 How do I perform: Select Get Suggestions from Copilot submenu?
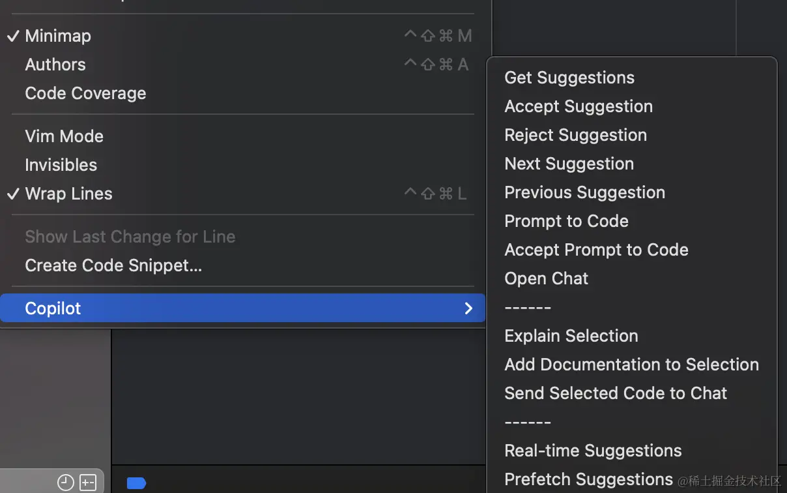point(569,78)
